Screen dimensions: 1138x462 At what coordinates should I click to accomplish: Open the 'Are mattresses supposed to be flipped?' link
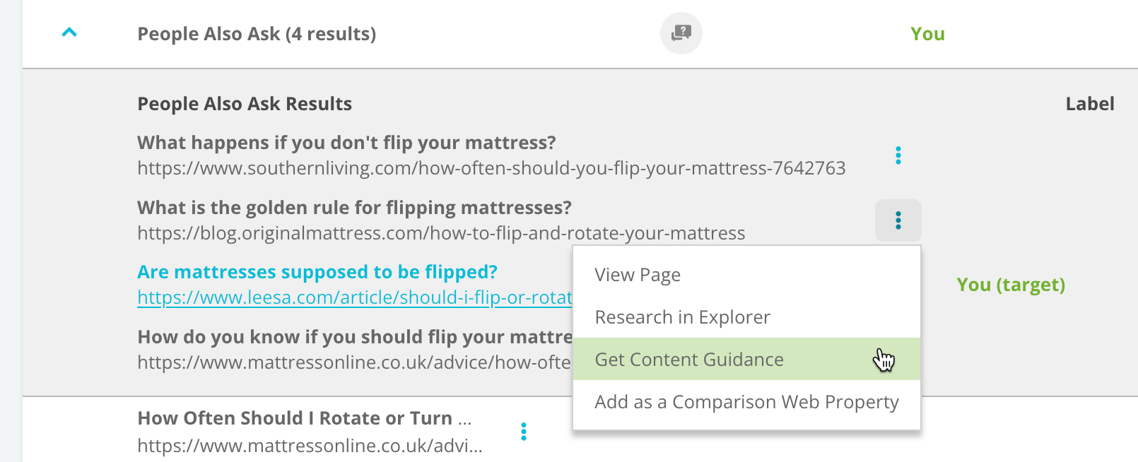(317, 272)
